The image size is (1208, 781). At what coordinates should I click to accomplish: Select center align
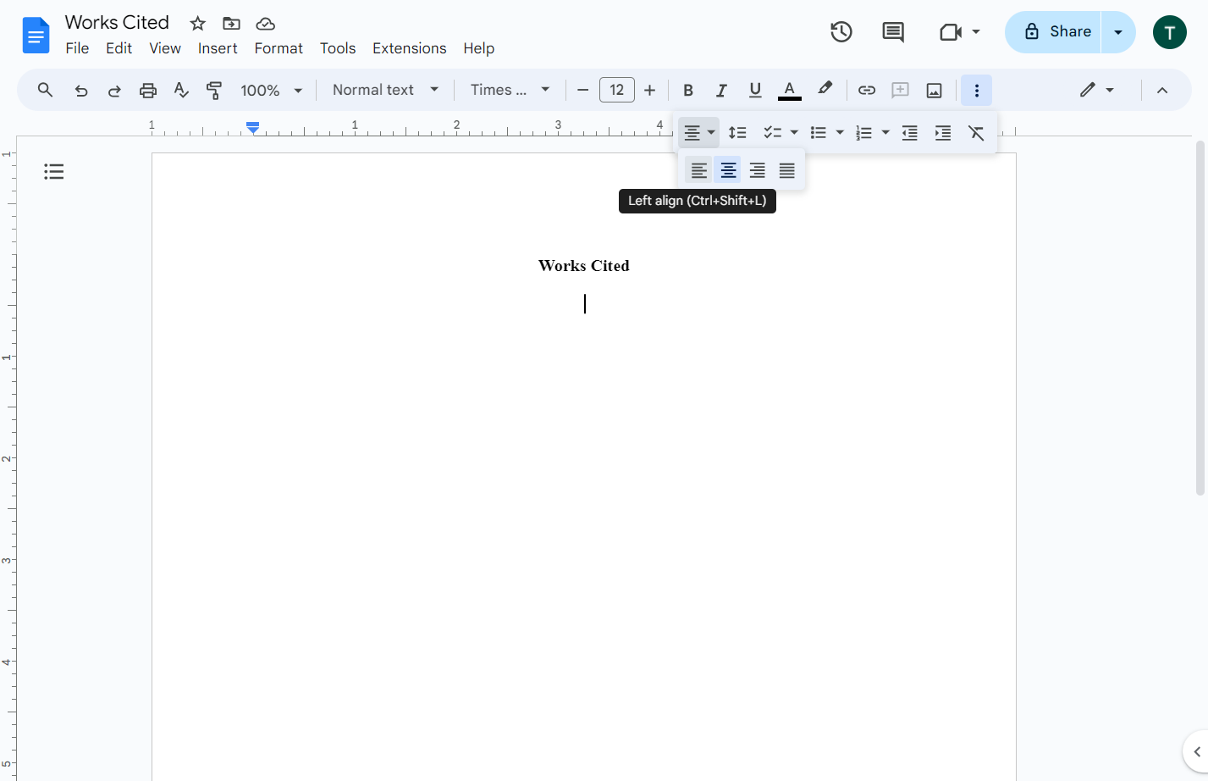point(728,170)
